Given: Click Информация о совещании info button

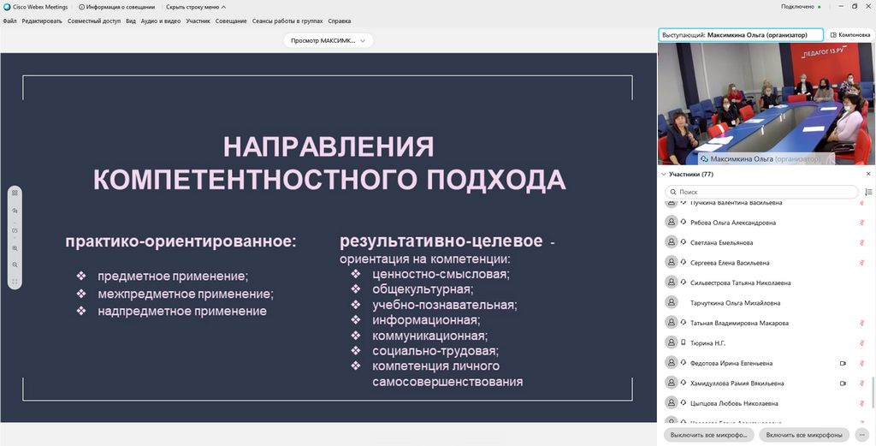Looking at the screenshot, I should pos(117,6).
